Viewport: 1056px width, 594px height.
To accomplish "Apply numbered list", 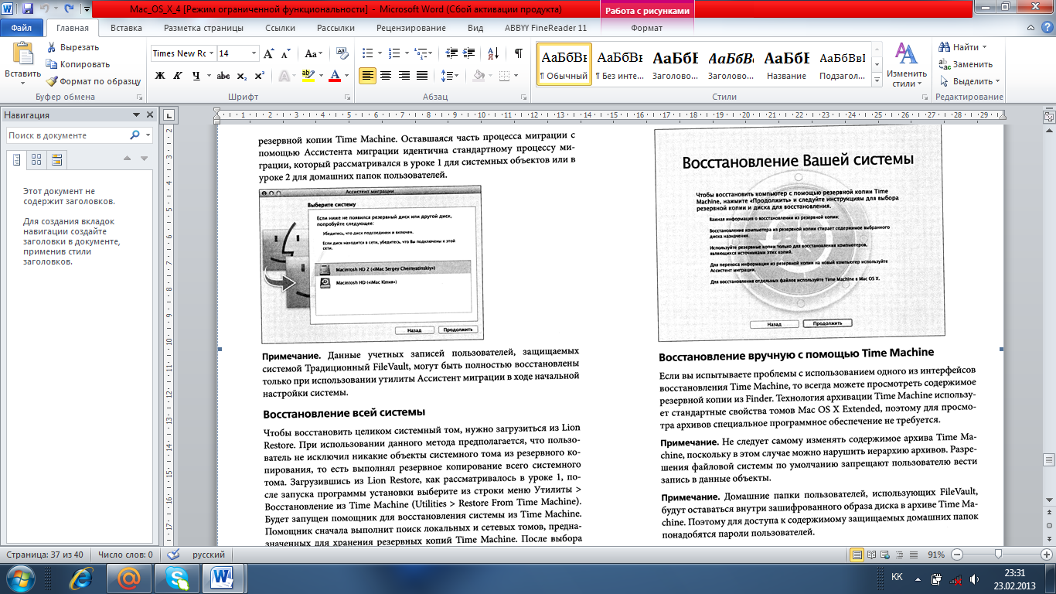I will pyautogui.click(x=393, y=53).
